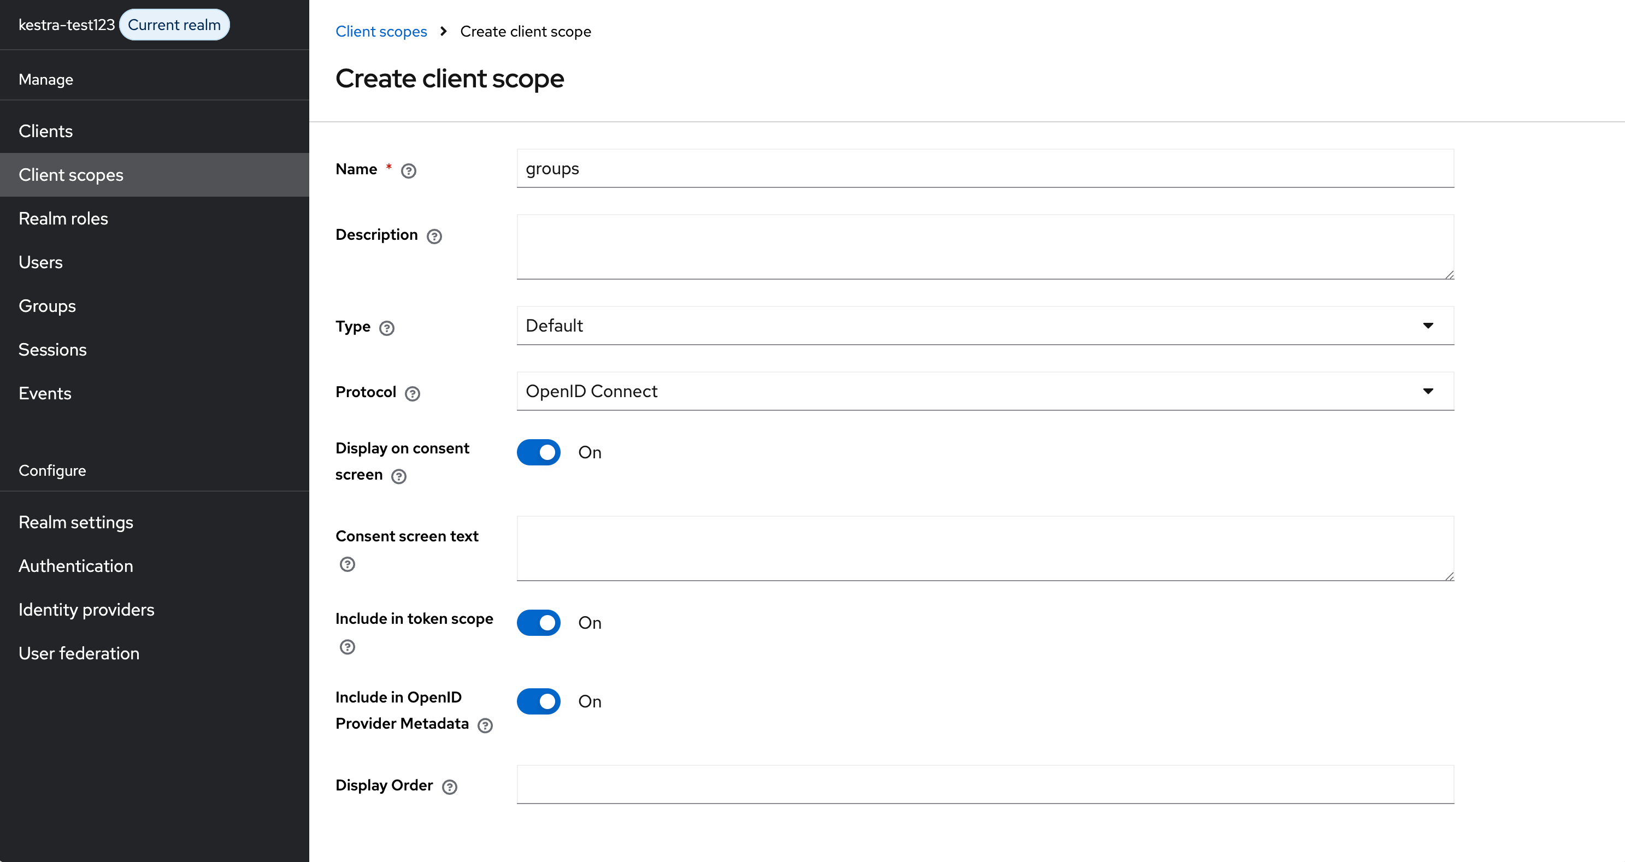Viewport: 1625px width, 862px height.
Task: Click the Display Order help icon
Action: point(449,787)
